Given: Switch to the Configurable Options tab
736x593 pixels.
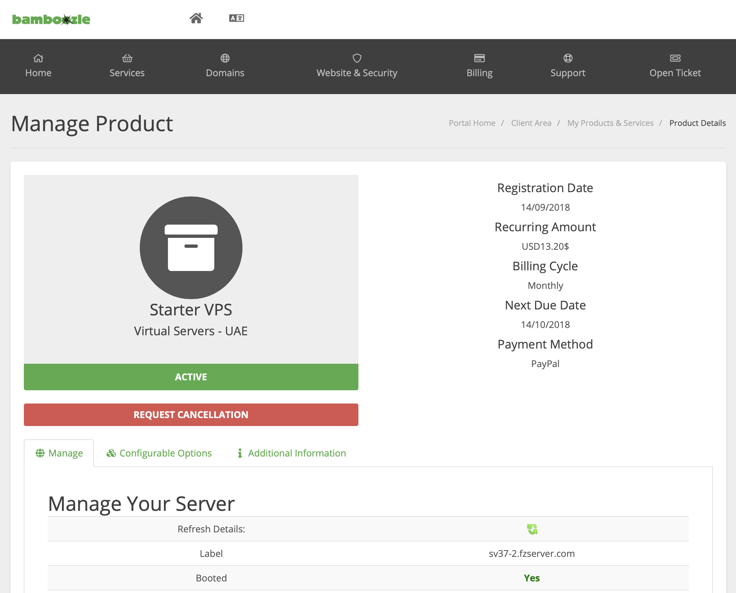Looking at the screenshot, I should click(x=159, y=453).
